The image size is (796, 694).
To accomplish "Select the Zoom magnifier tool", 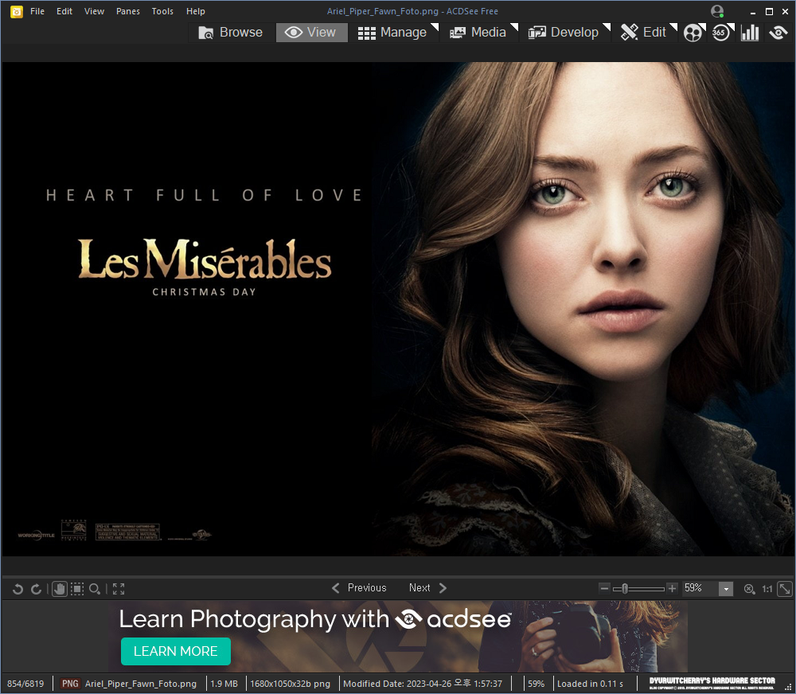I will [x=95, y=589].
